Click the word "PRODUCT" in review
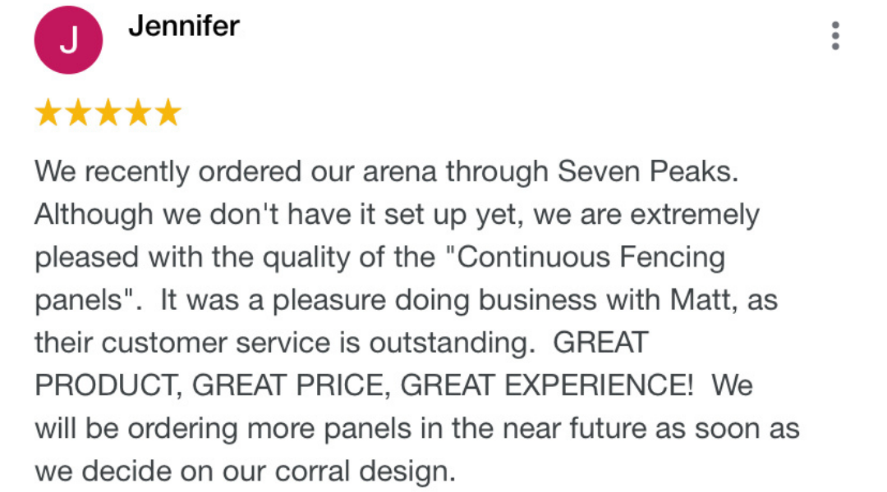Image resolution: width=887 pixels, height=492 pixels. coord(108,385)
